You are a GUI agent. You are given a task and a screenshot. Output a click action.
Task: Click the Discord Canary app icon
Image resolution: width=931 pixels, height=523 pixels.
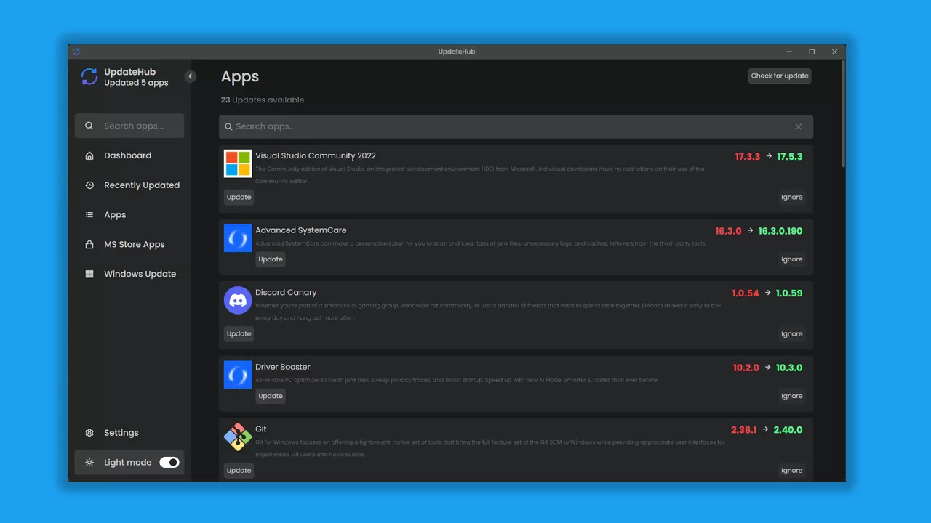[237, 300]
